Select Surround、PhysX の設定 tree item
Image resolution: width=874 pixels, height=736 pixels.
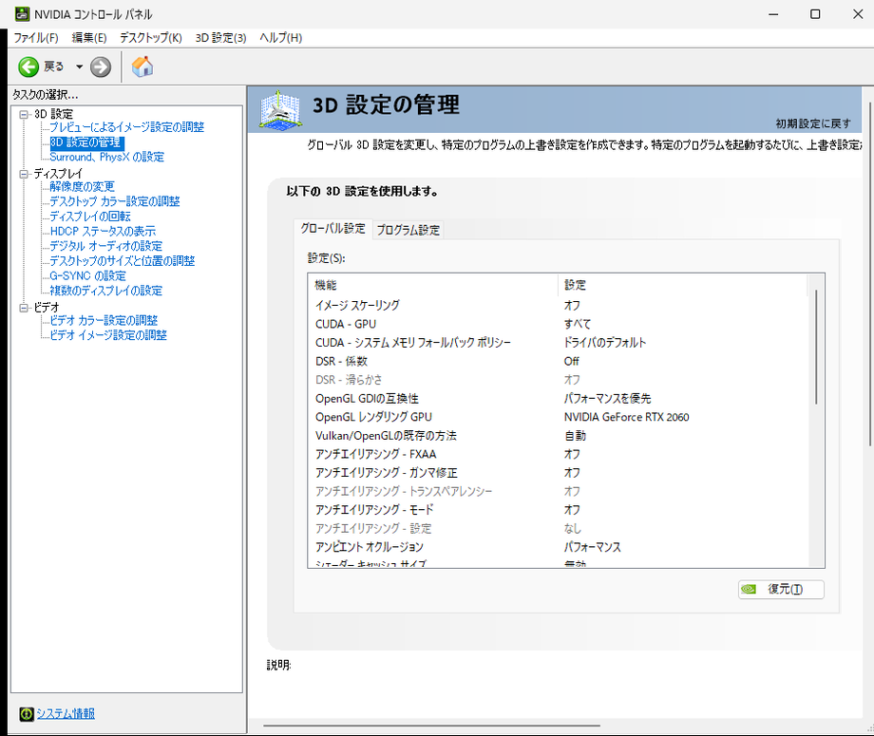pyautogui.click(x=107, y=157)
